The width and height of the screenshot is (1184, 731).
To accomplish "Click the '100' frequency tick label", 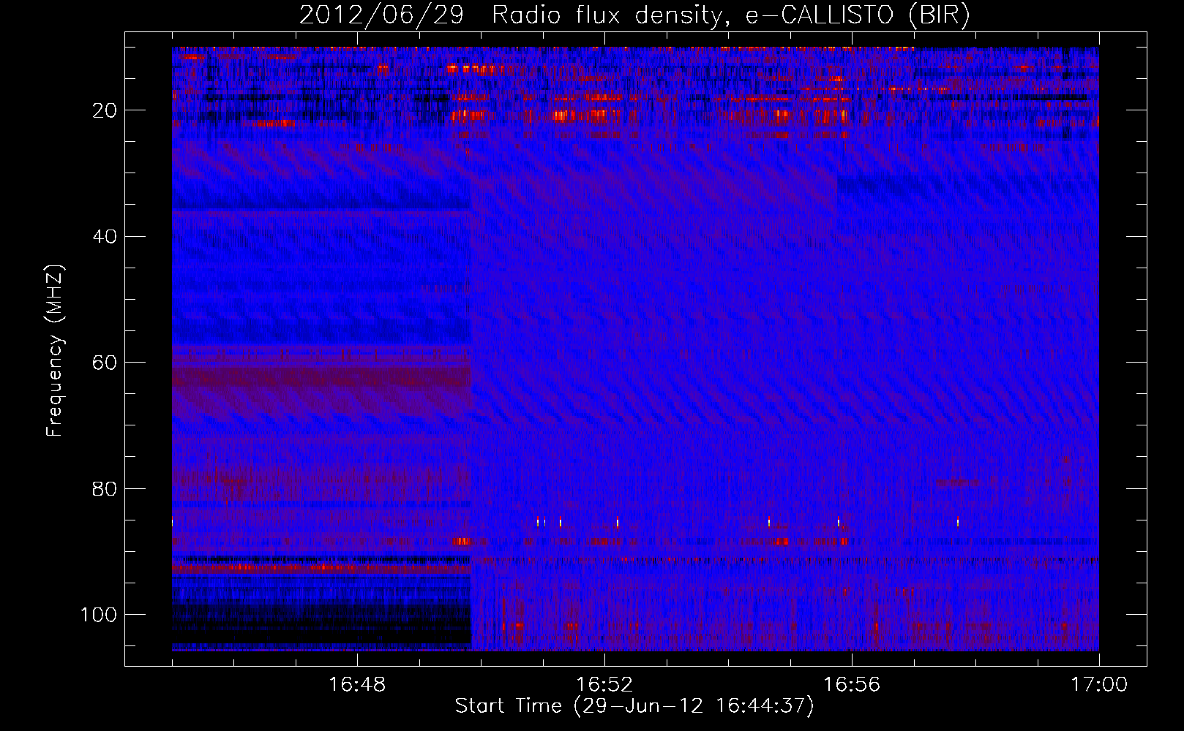I will point(99,615).
